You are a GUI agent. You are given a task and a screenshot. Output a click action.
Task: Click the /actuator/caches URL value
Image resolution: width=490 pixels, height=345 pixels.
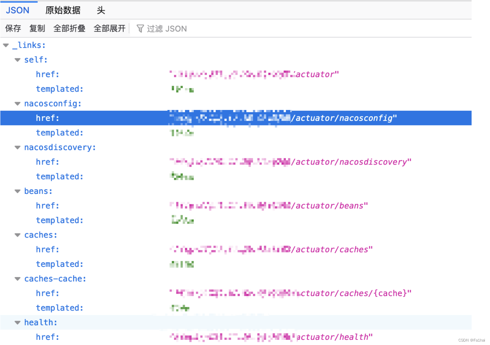pos(271,250)
